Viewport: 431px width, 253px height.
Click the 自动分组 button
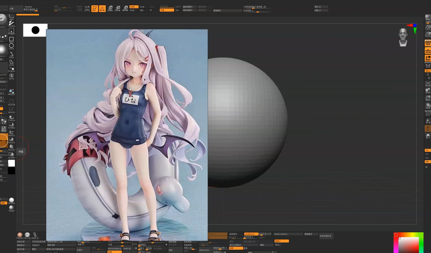tap(24, 242)
